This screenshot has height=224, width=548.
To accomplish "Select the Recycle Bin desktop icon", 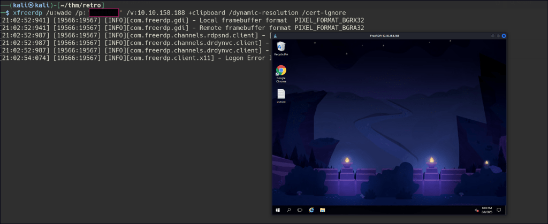I will point(281,49).
